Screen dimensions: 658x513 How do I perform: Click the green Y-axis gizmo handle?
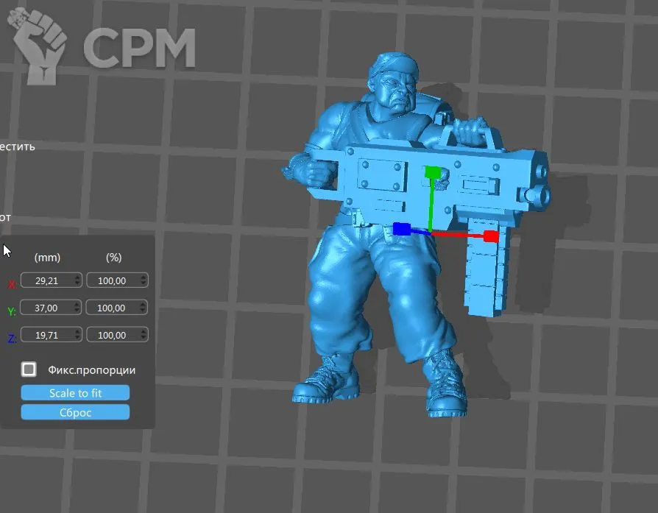pos(432,173)
